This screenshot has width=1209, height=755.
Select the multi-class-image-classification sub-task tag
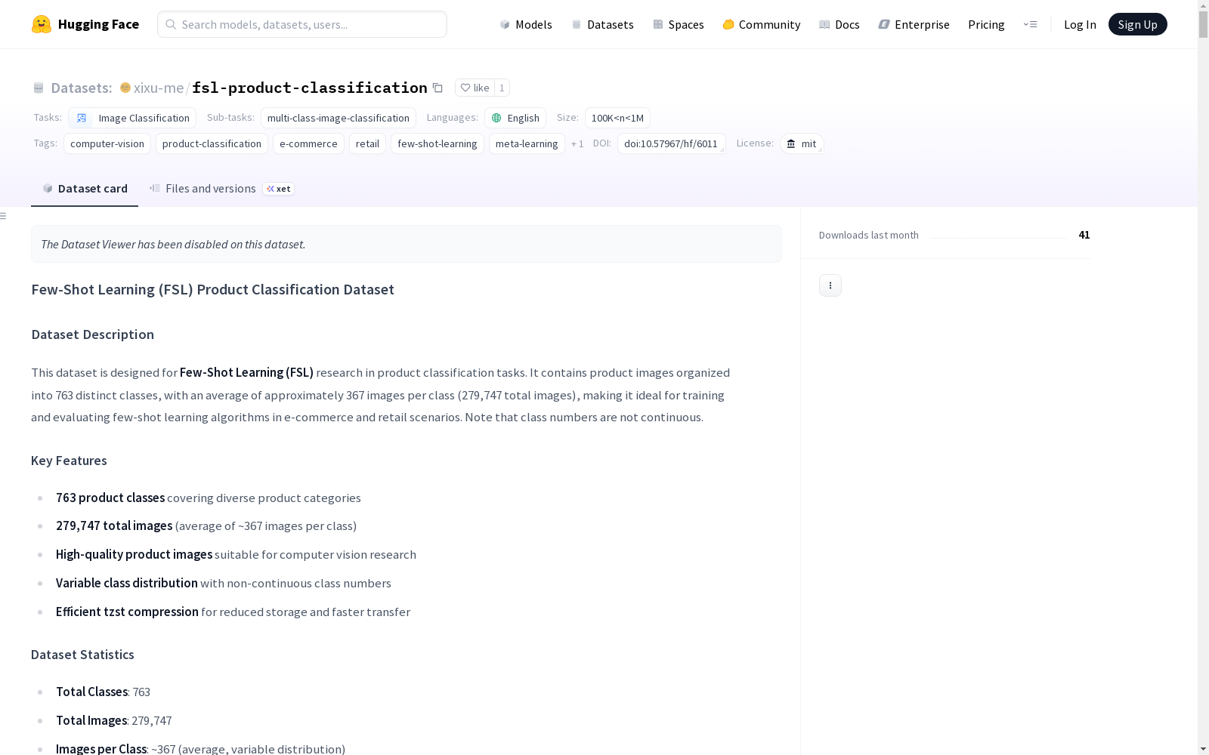pos(339,118)
